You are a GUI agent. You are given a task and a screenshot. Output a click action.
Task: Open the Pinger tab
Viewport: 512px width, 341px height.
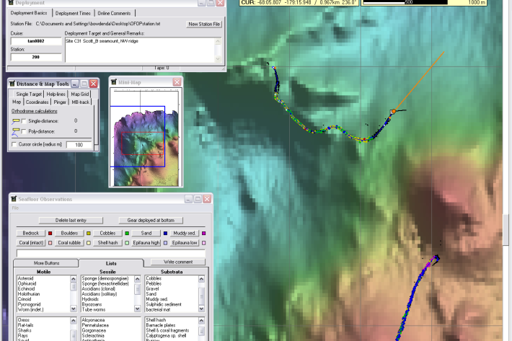(x=59, y=102)
